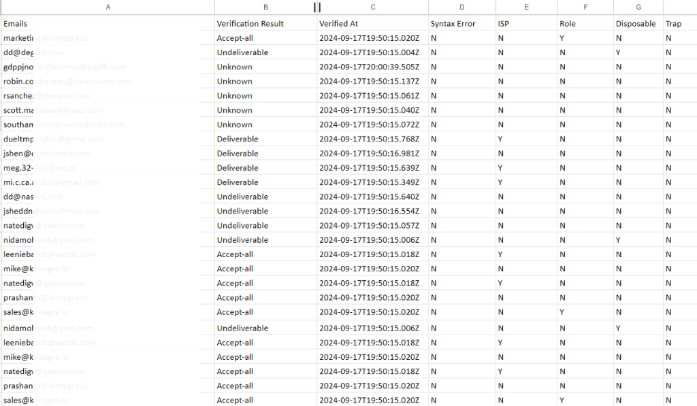Click the 'Role' header cell
The width and height of the screenshot is (697, 406).
585,24
